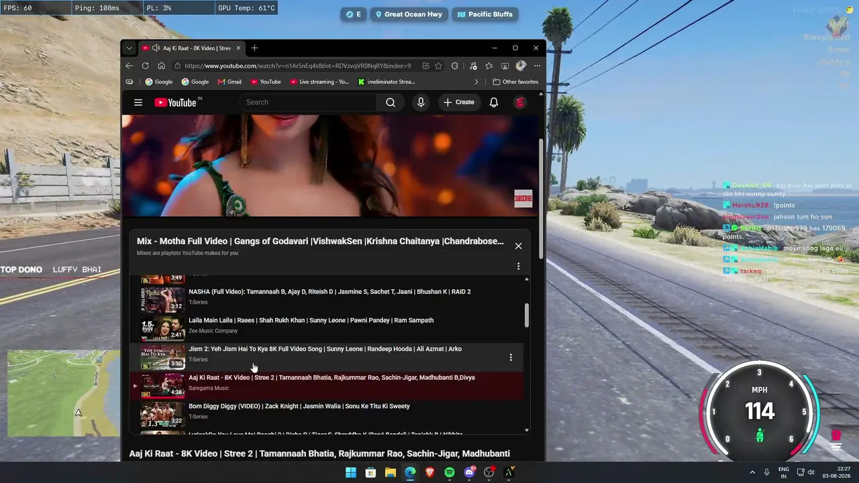Close the Aaj Ki Raat tab
This screenshot has width=859, height=483.
(238, 48)
